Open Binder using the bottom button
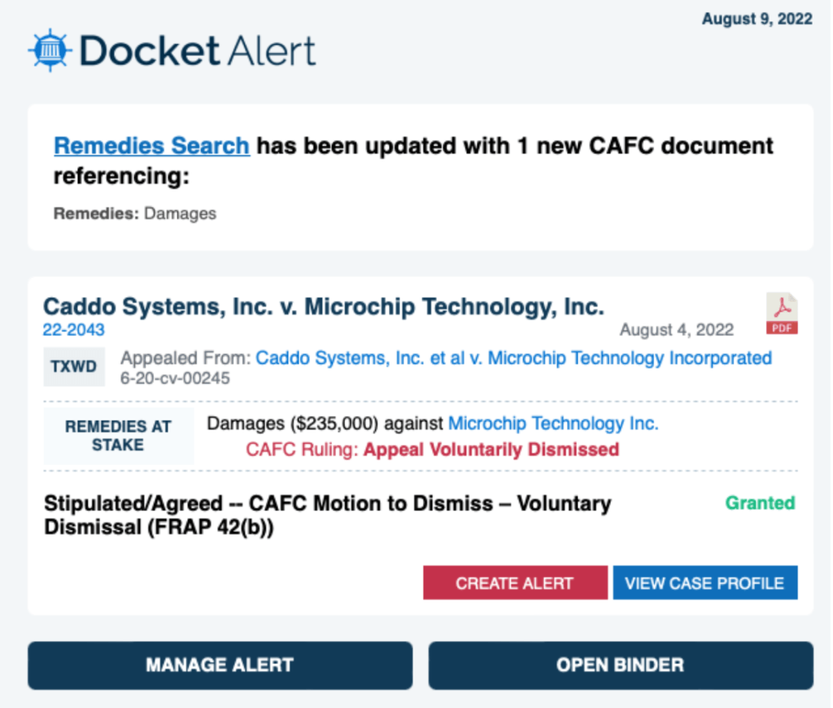Image resolution: width=833 pixels, height=708 pixels. coord(620,665)
